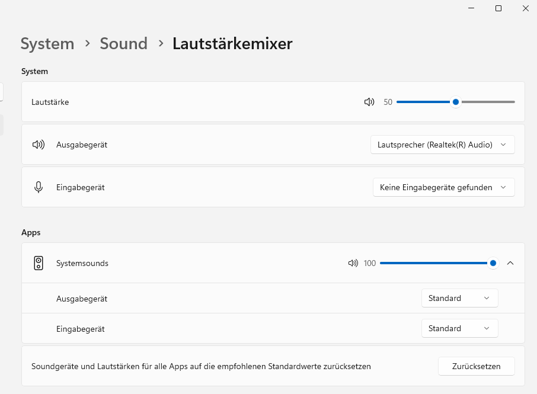Screen dimensions: 537x394
Task: Click the Systemsounds volume slider
Action: [x=436, y=263]
